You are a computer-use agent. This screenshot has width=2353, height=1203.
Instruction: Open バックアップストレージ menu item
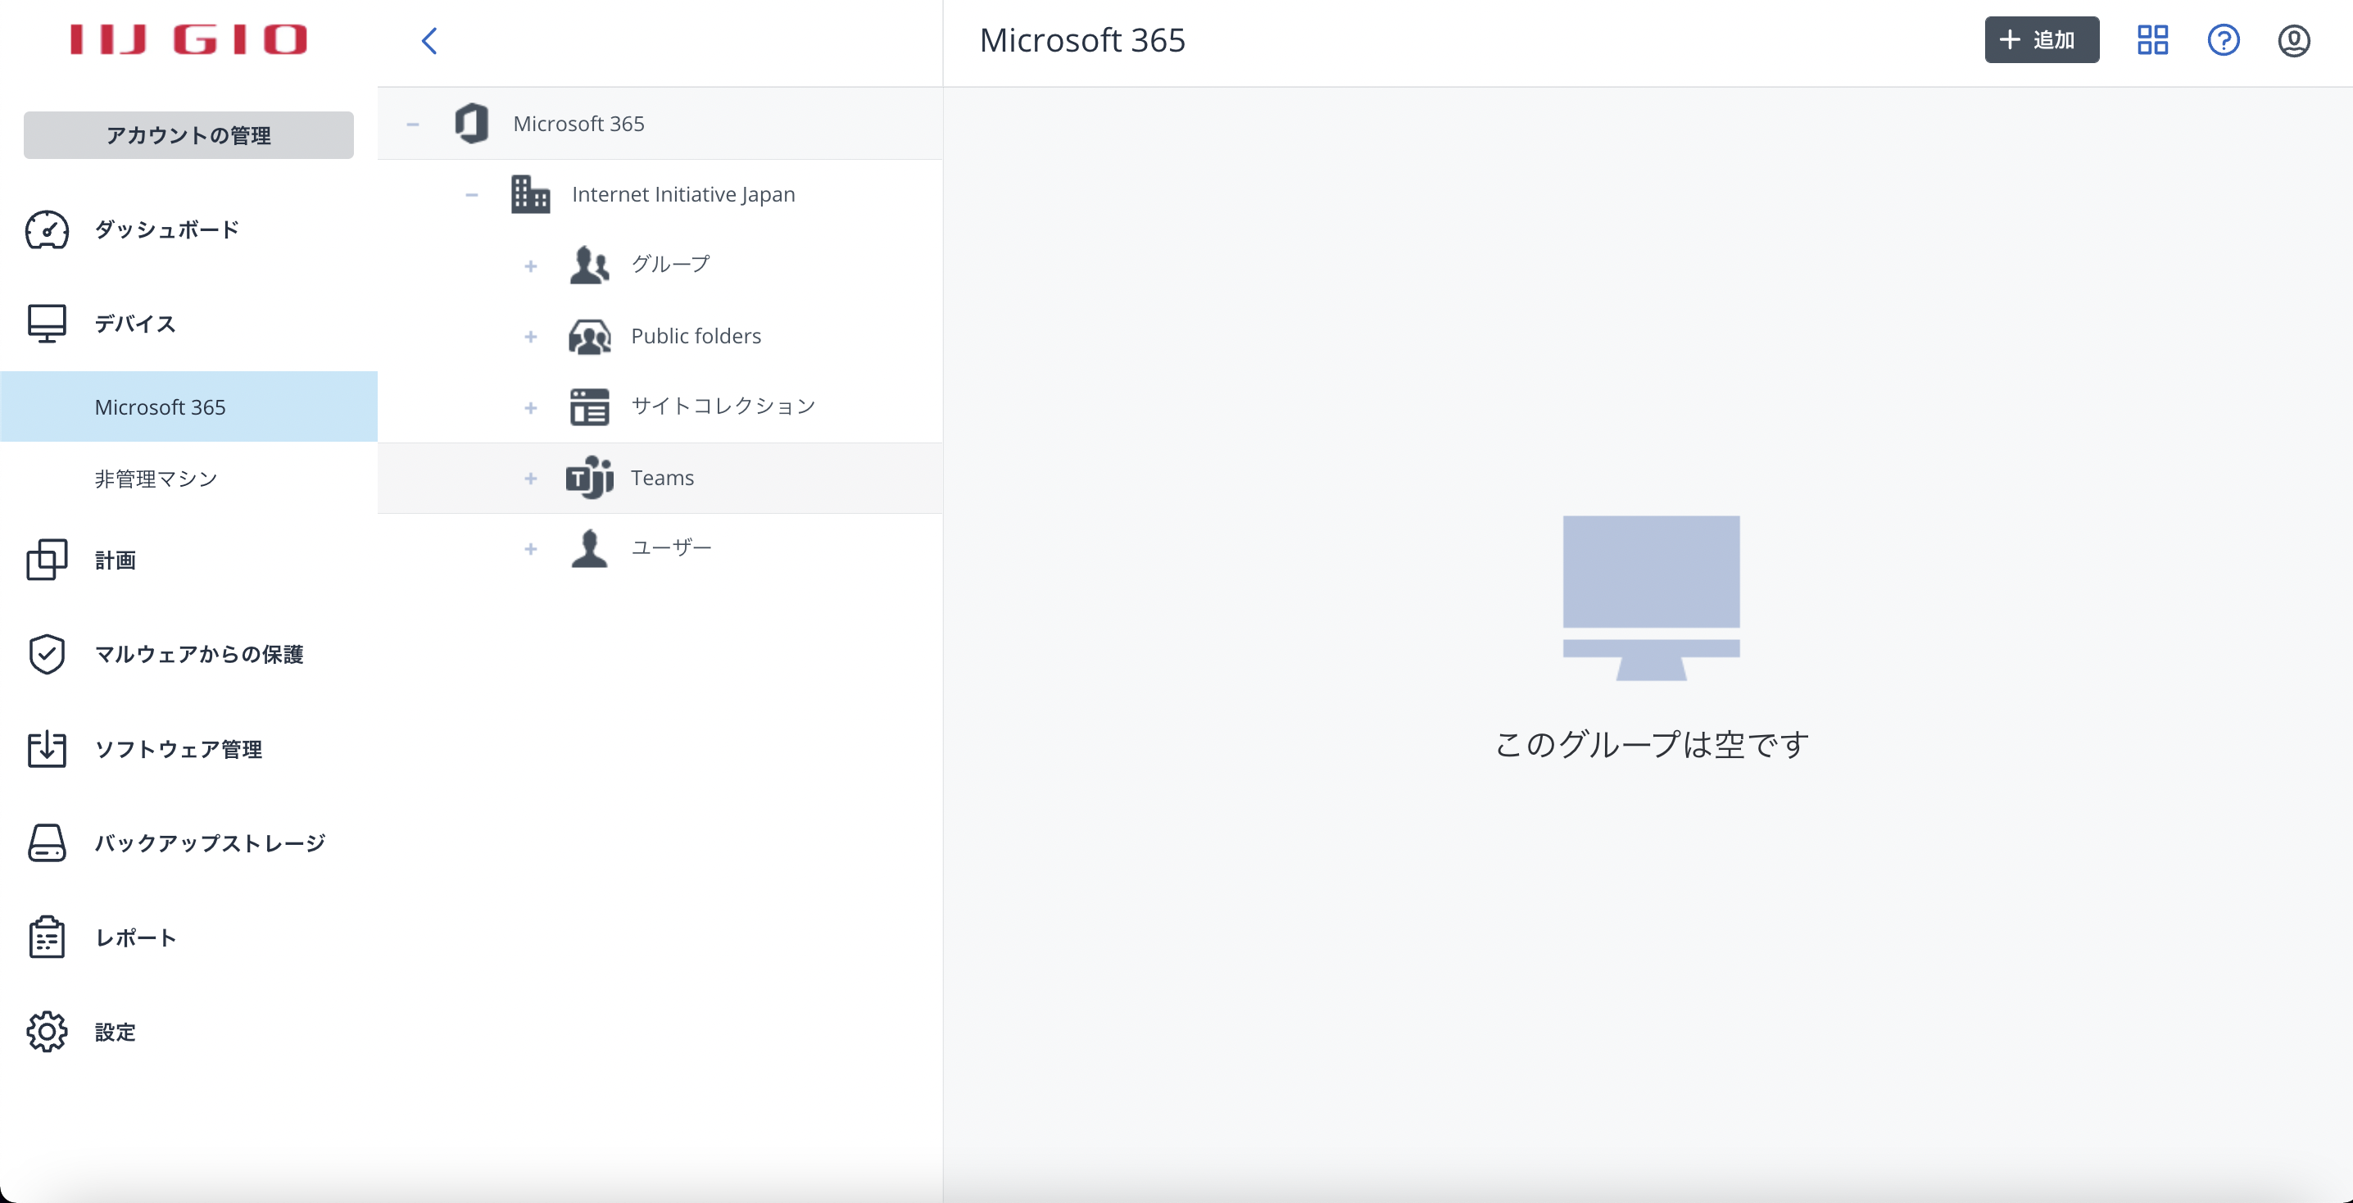click(x=210, y=843)
